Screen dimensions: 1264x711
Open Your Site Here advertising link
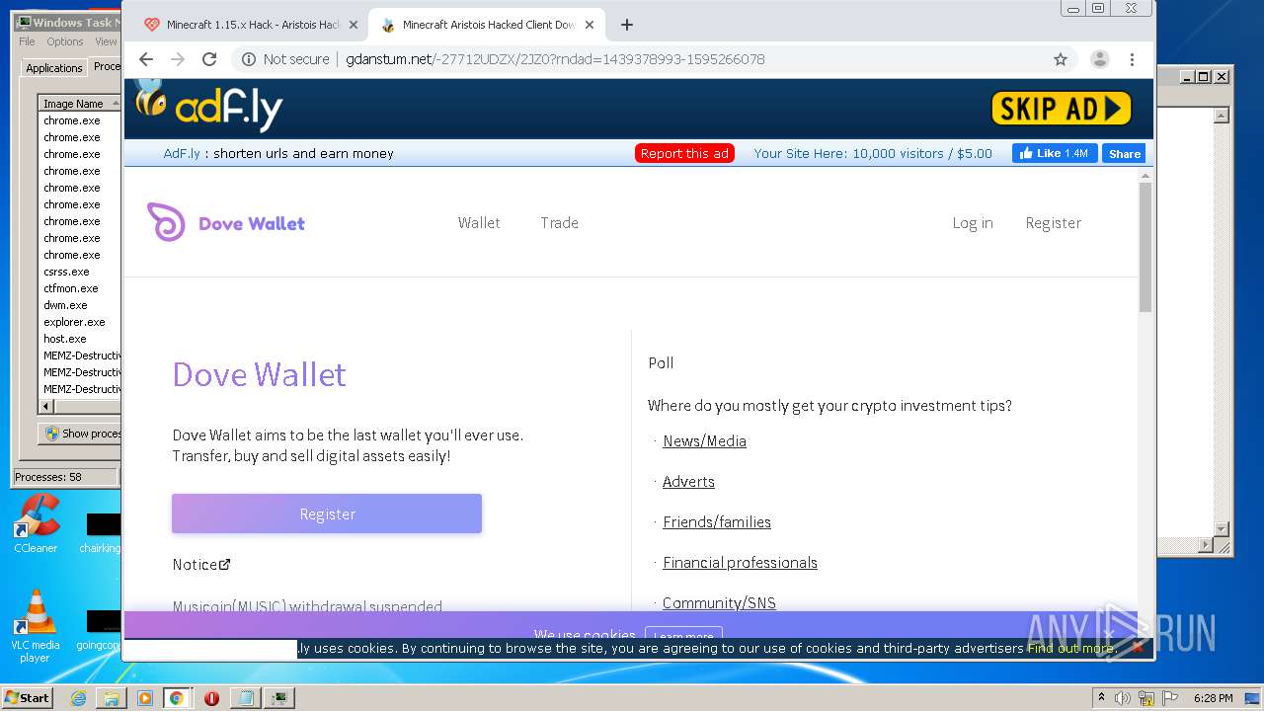point(873,153)
